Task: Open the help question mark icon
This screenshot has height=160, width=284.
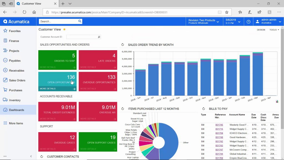Action: [x=248, y=22]
